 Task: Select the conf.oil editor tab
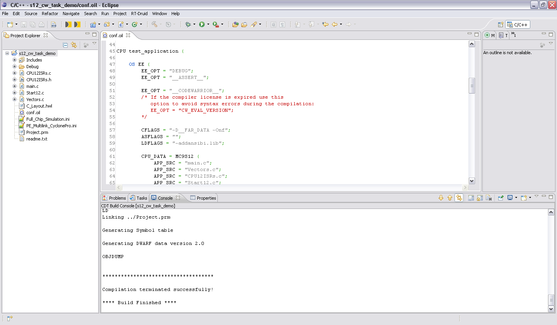pos(116,35)
